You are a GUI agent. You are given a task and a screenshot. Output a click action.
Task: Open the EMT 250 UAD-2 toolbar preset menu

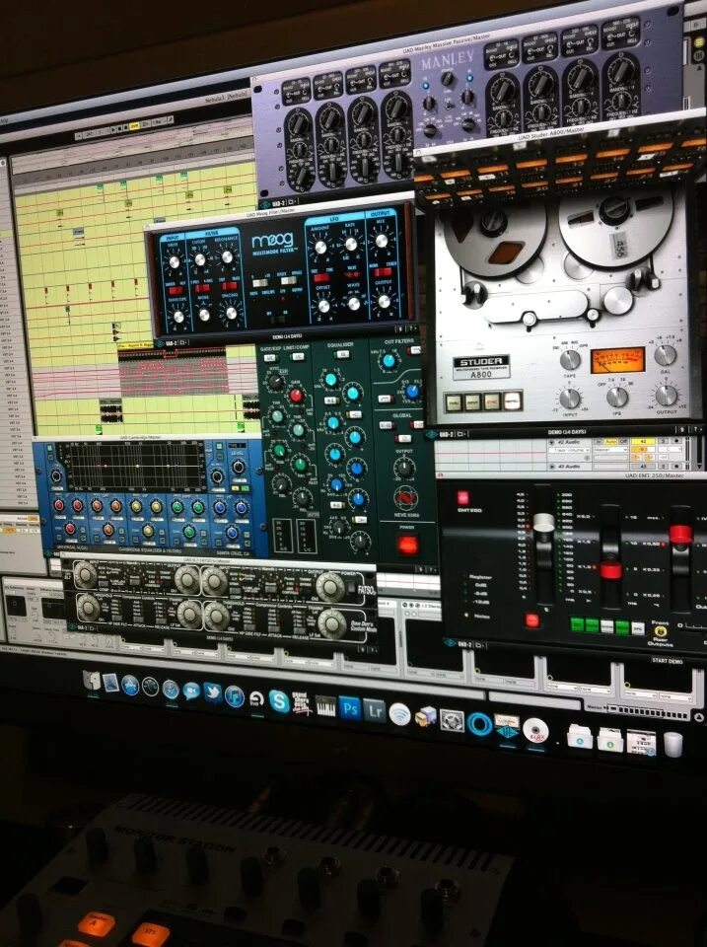point(482,645)
